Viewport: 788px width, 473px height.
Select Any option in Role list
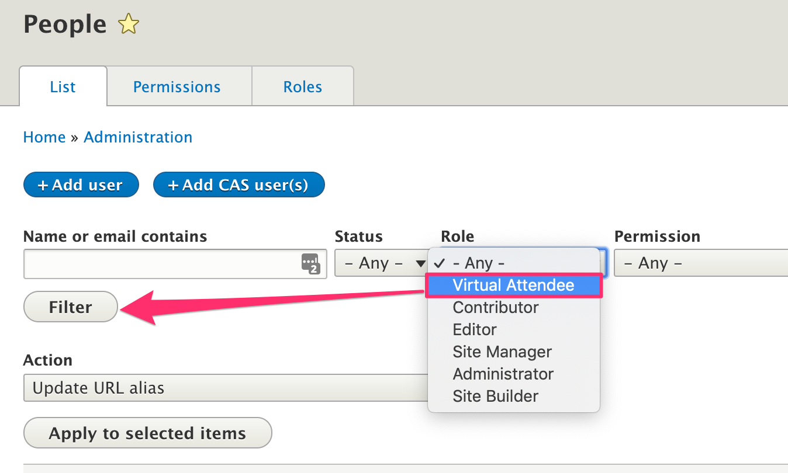tap(478, 263)
